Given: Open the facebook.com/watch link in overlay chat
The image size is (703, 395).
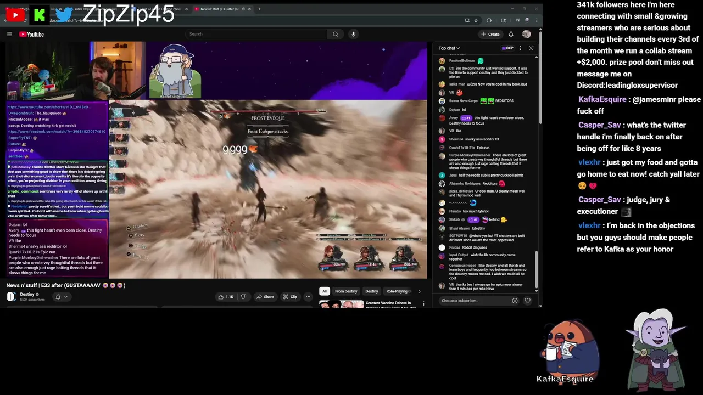Looking at the screenshot, I should (x=57, y=132).
